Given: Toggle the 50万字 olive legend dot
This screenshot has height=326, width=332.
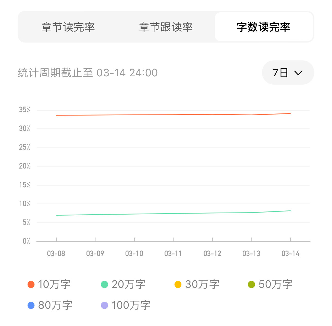Looking at the screenshot, I should [x=251, y=284].
